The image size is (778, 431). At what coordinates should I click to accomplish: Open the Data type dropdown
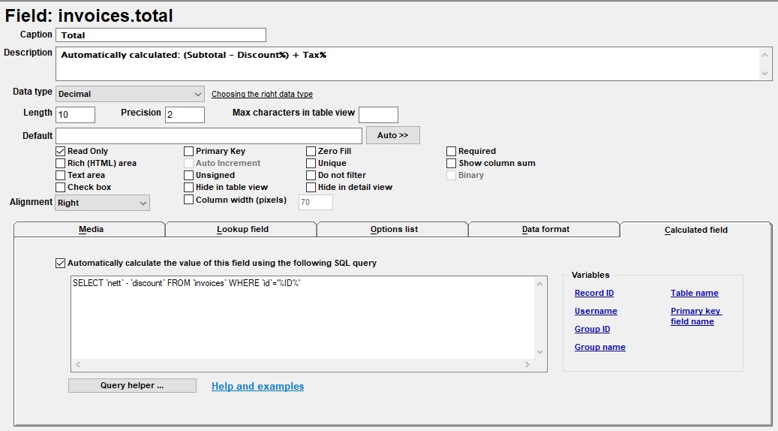130,94
